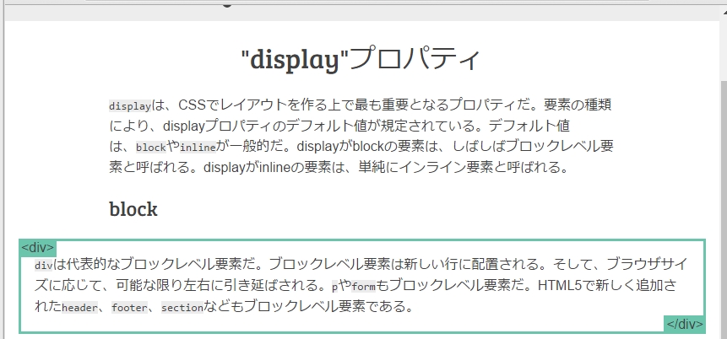Click the "display"プロパティ page heading
The width and height of the screenshot is (727, 339).
click(361, 60)
